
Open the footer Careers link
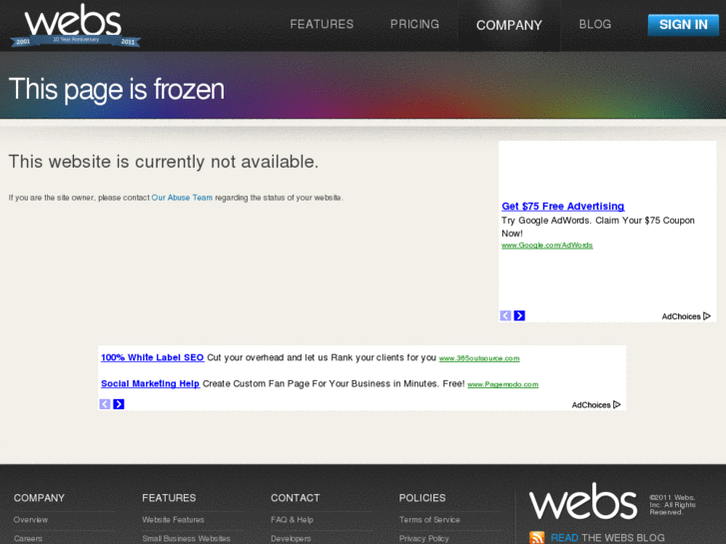[x=28, y=538]
